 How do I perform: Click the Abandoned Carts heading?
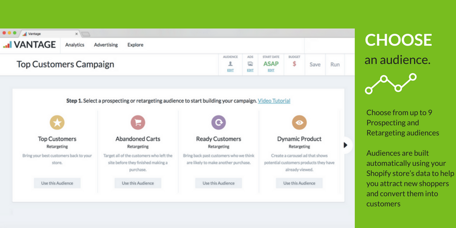click(x=138, y=139)
